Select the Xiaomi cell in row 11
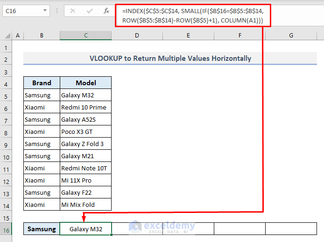The height and width of the screenshot is (242, 324). pyautogui.click(x=42, y=168)
